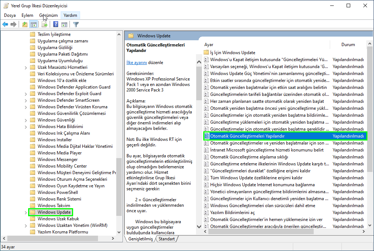Switch to the Genişletilmiş tab
This screenshot has width=374, height=251.
tap(140, 239)
